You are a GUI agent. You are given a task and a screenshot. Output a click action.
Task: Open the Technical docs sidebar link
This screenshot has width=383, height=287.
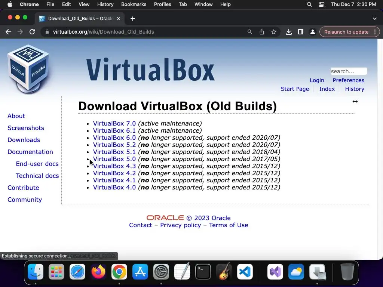[37, 176]
